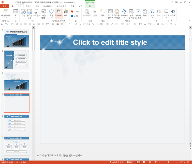This screenshot has height=164, width=192.
Task: Switch to the Home tab
Action: pos(12,6)
